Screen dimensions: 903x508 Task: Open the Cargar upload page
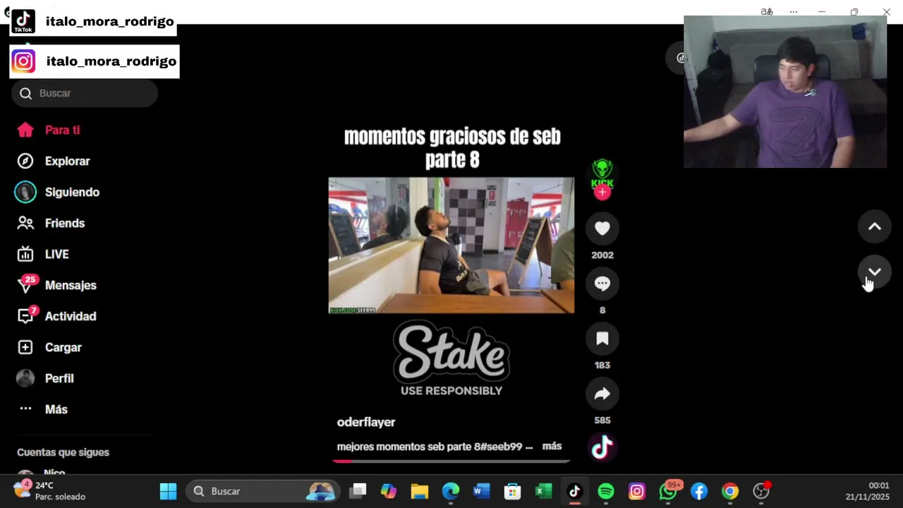49,347
